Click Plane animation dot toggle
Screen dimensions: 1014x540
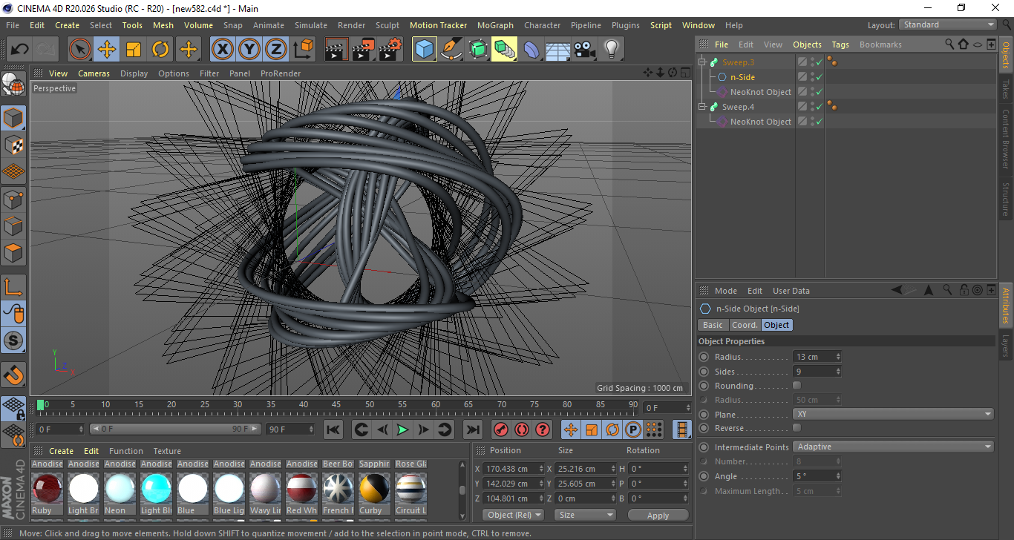point(704,415)
